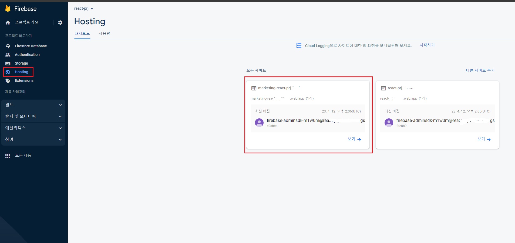
Task: Click 프로젝트 개요 link
Action: point(26,22)
